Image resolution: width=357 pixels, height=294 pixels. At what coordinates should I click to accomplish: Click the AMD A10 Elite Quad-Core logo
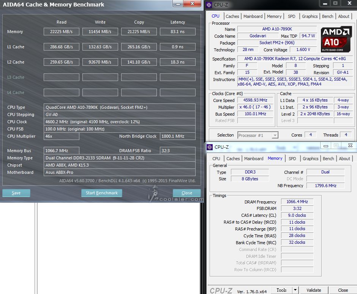pos(336,39)
